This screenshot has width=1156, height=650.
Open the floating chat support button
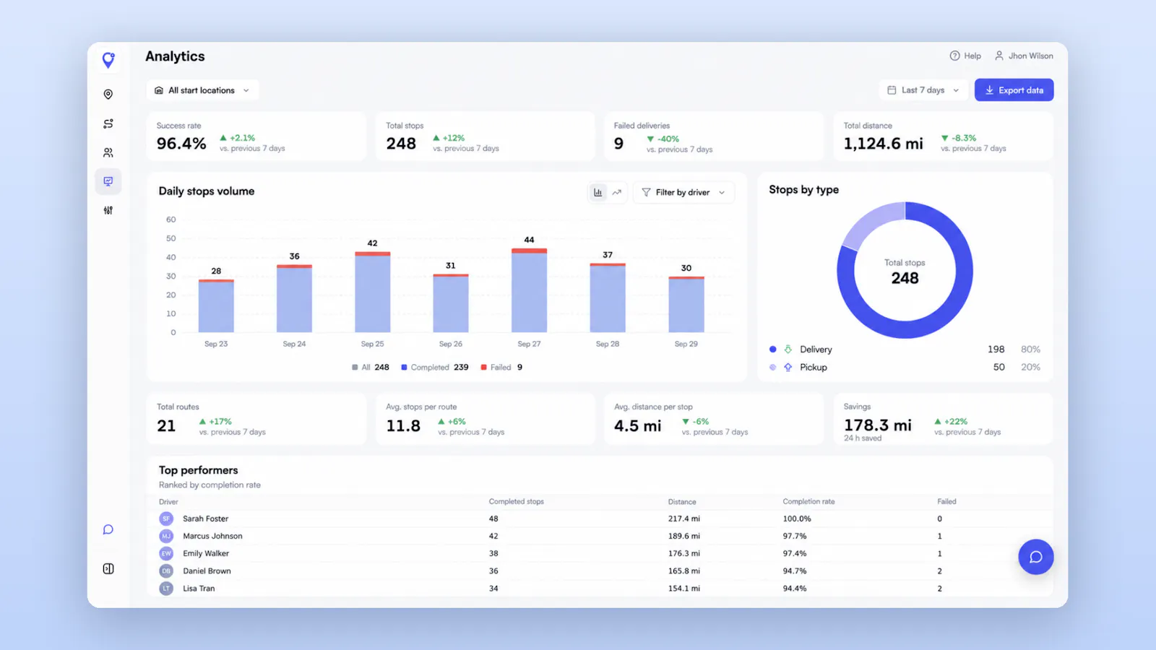(1035, 557)
